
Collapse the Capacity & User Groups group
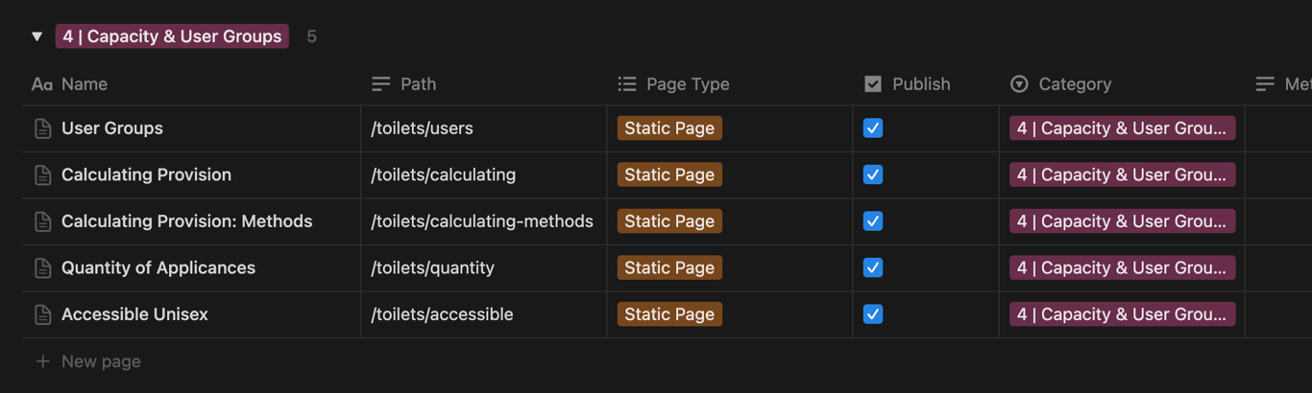coord(37,36)
